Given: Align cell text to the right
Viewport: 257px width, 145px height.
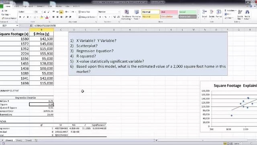Looking at the screenshot, I should point(61,17).
